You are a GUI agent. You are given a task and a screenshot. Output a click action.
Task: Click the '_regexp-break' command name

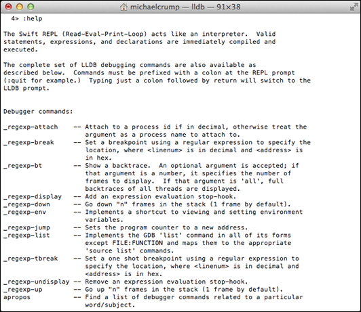tap(28, 142)
